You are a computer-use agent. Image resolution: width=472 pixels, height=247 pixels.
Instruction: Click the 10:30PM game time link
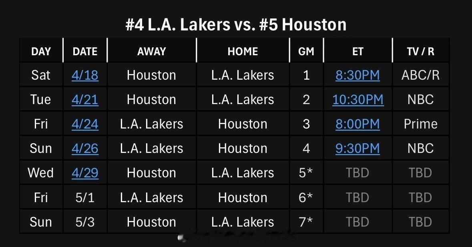point(358,99)
